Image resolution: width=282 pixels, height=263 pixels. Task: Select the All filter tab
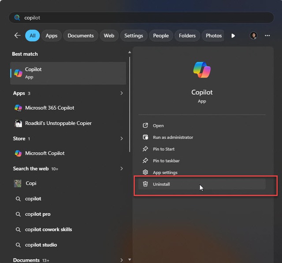(x=32, y=35)
